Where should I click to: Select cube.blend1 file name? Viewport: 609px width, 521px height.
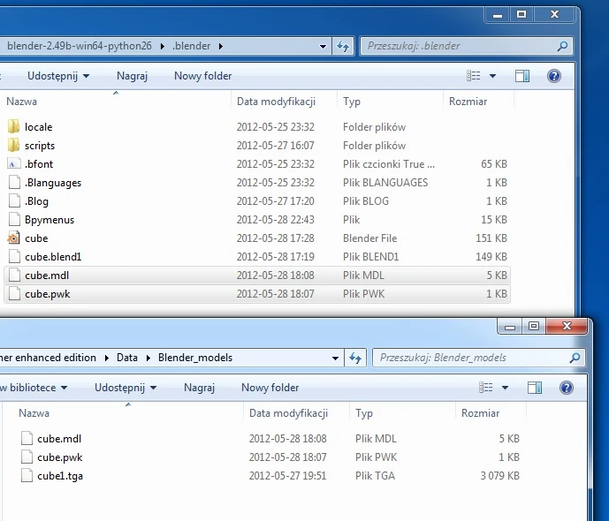(x=53, y=257)
